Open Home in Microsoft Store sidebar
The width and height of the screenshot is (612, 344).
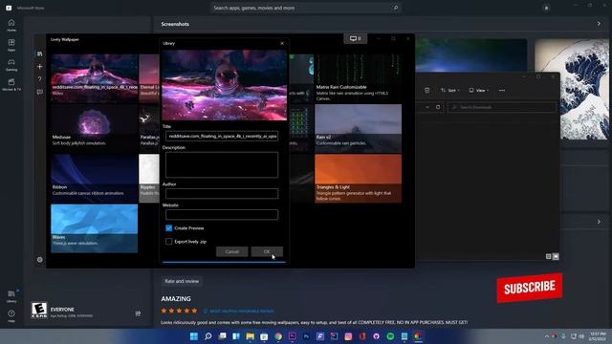(11, 25)
